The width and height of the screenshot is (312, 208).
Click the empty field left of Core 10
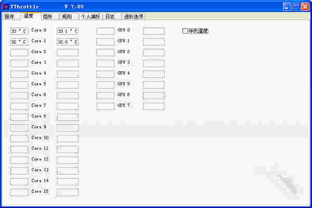[19, 138]
